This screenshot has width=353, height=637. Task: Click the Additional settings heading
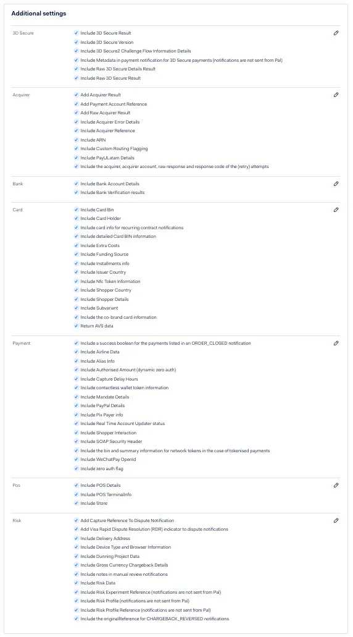[x=38, y=14]
